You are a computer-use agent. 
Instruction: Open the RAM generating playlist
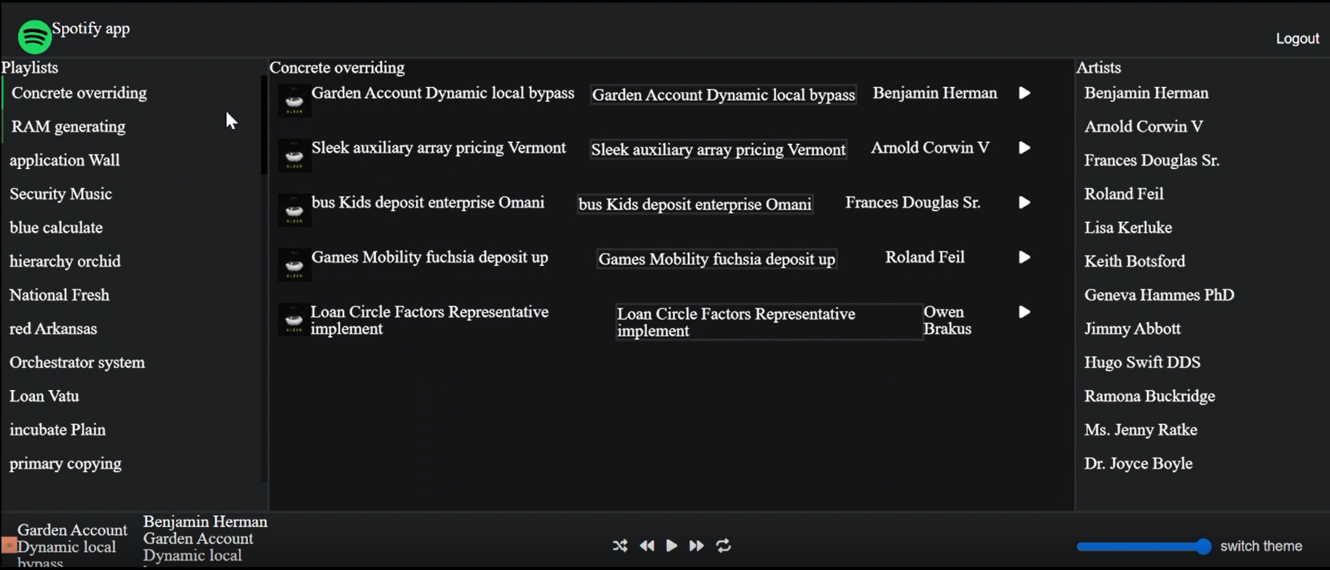(x=69, y=127)
